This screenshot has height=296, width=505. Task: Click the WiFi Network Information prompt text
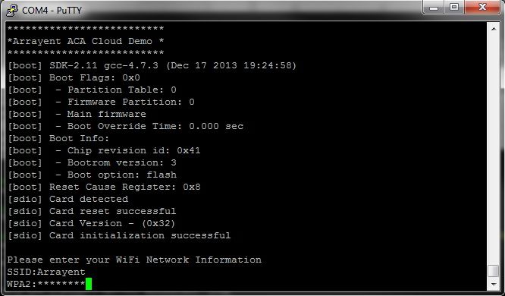(x=189, y=260)
